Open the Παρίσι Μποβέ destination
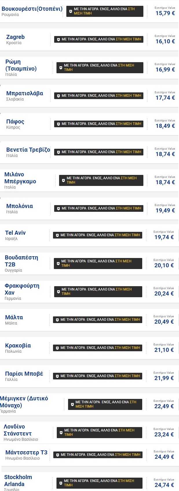 click(x=24, y=374)
